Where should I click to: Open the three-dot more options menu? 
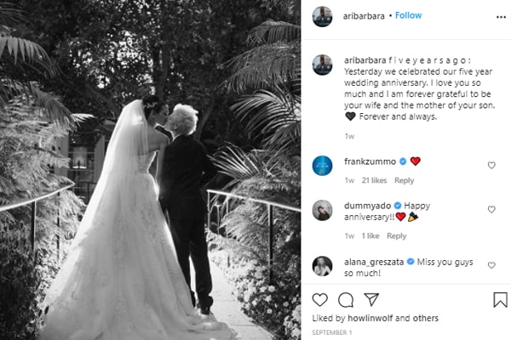pyautogui.click(x=501, y=17)
